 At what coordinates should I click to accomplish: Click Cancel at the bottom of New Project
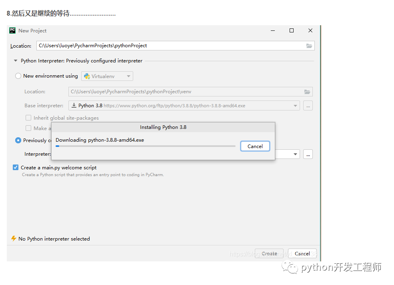[302, 253]
